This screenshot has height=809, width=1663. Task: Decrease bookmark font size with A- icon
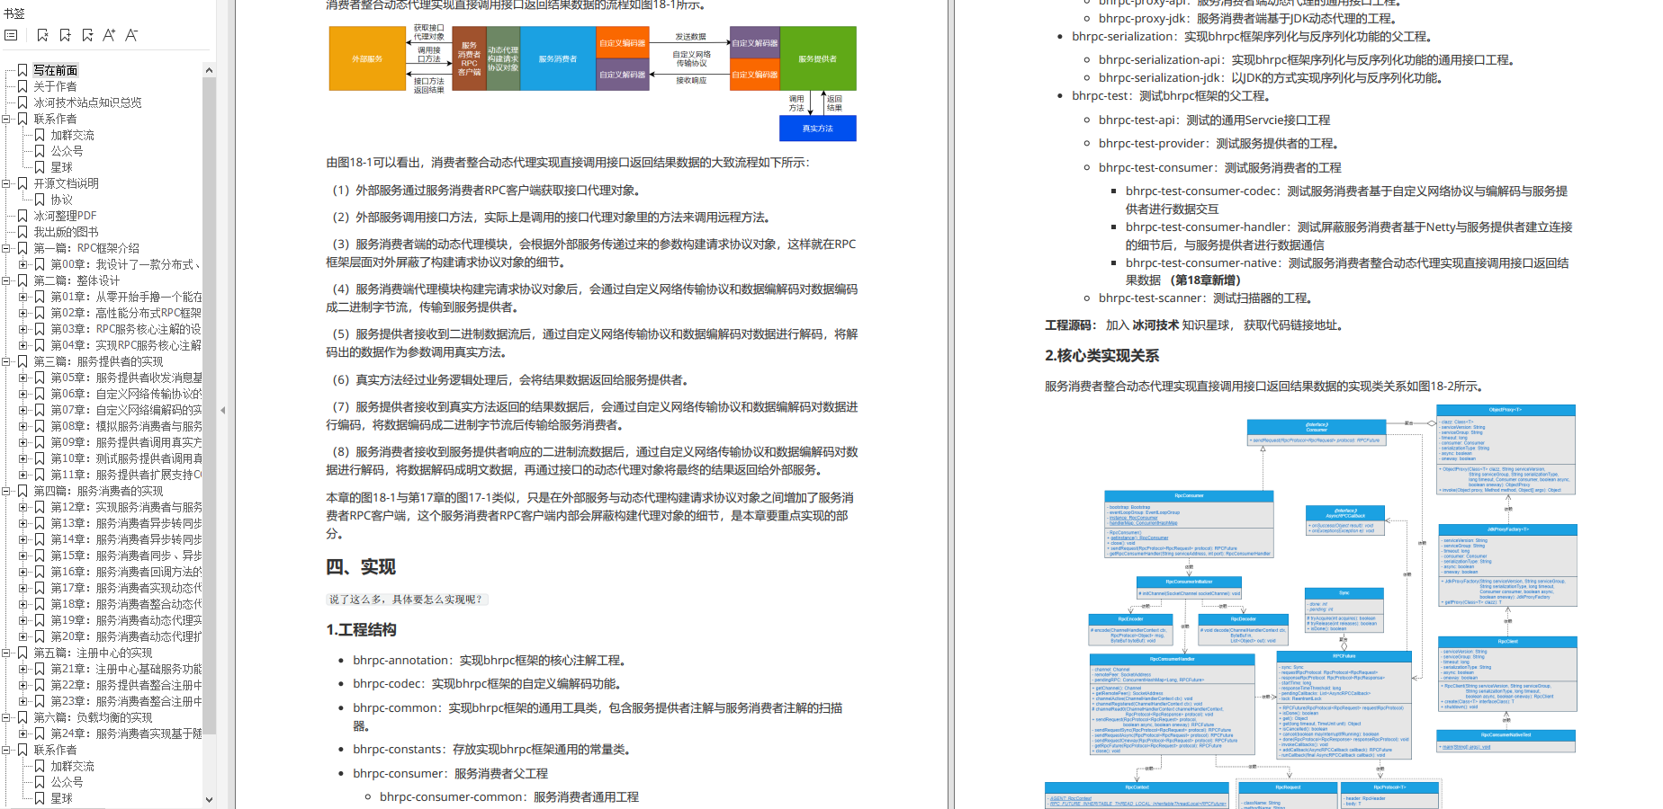pyautogui.click(x=131, y=35)
